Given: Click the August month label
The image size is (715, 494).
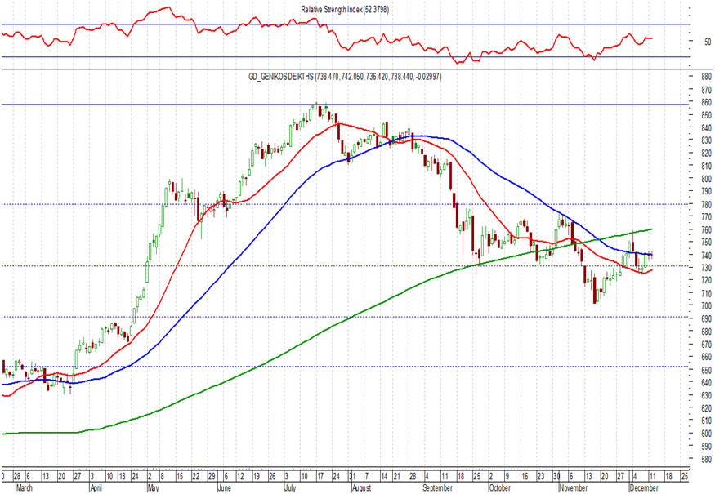Looking at the screenshot, I should coord(362,487).
